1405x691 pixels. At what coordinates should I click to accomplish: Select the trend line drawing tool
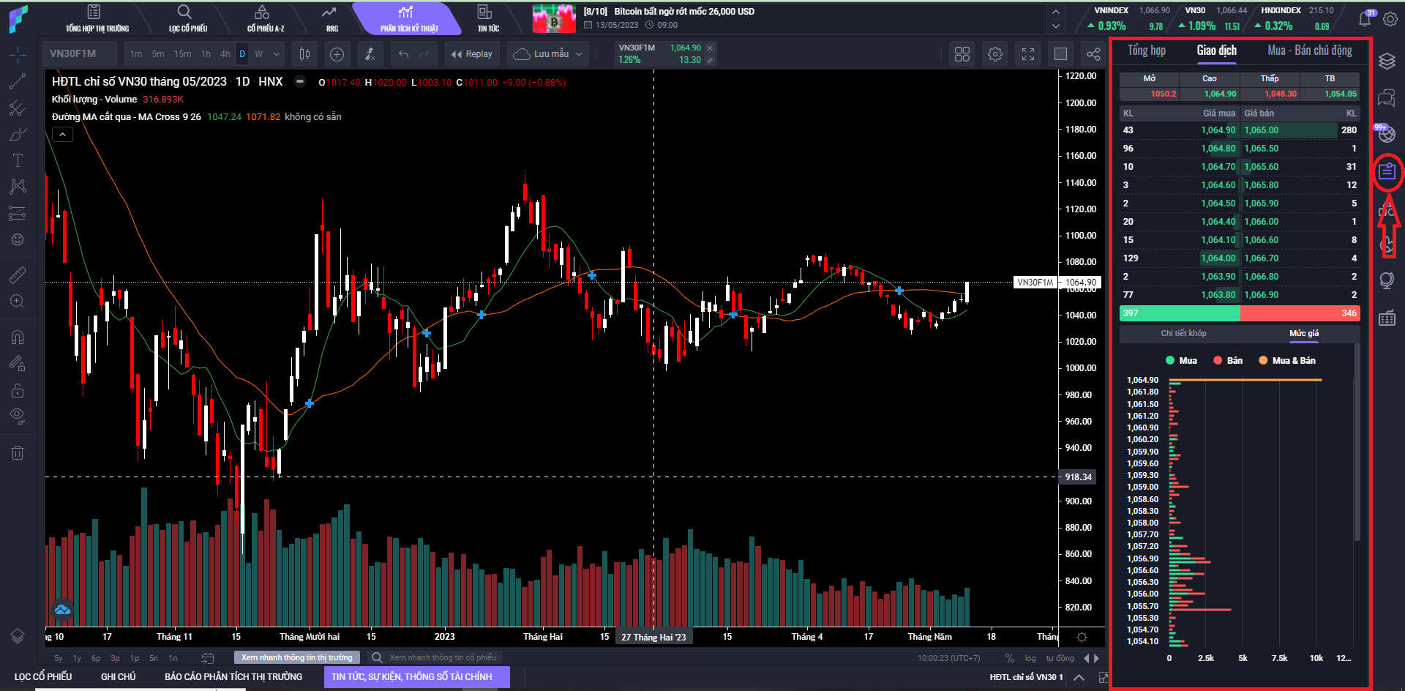click(x=18, y=81)
